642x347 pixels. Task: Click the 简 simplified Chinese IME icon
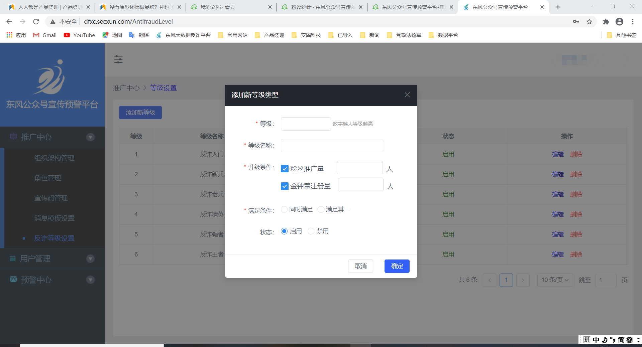click(x=621, y=340)
